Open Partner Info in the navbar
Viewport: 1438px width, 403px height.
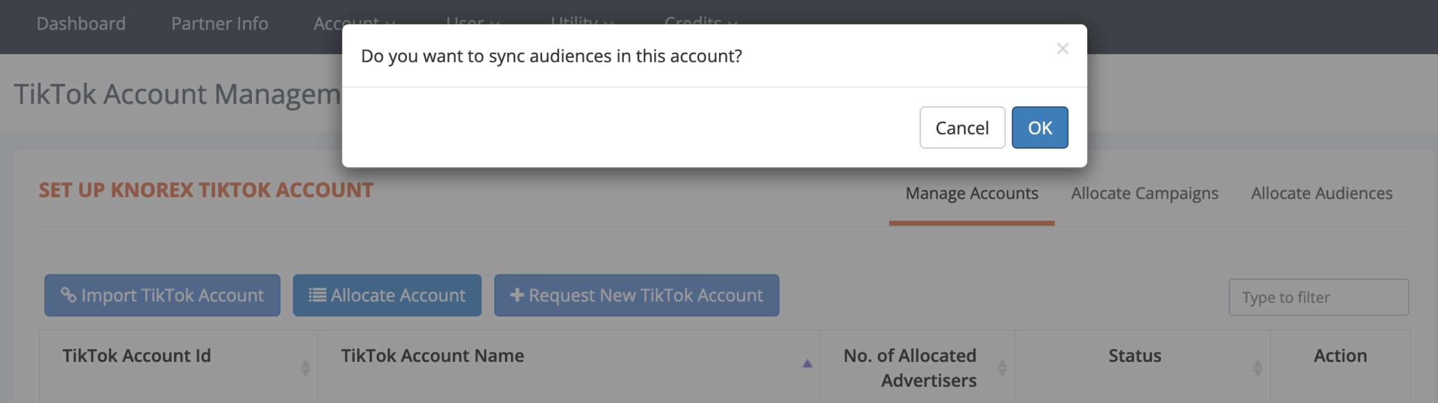click(219, 23)
